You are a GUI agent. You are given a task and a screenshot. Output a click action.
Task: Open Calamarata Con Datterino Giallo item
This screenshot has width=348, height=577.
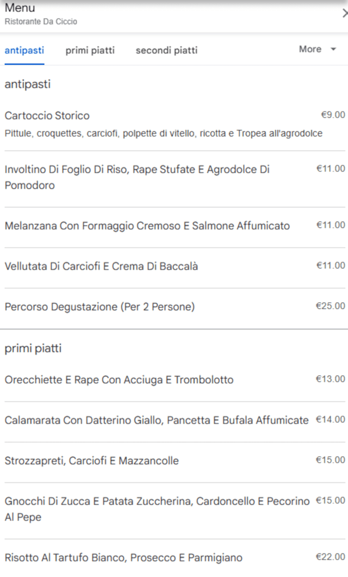[x=157, y=420]
